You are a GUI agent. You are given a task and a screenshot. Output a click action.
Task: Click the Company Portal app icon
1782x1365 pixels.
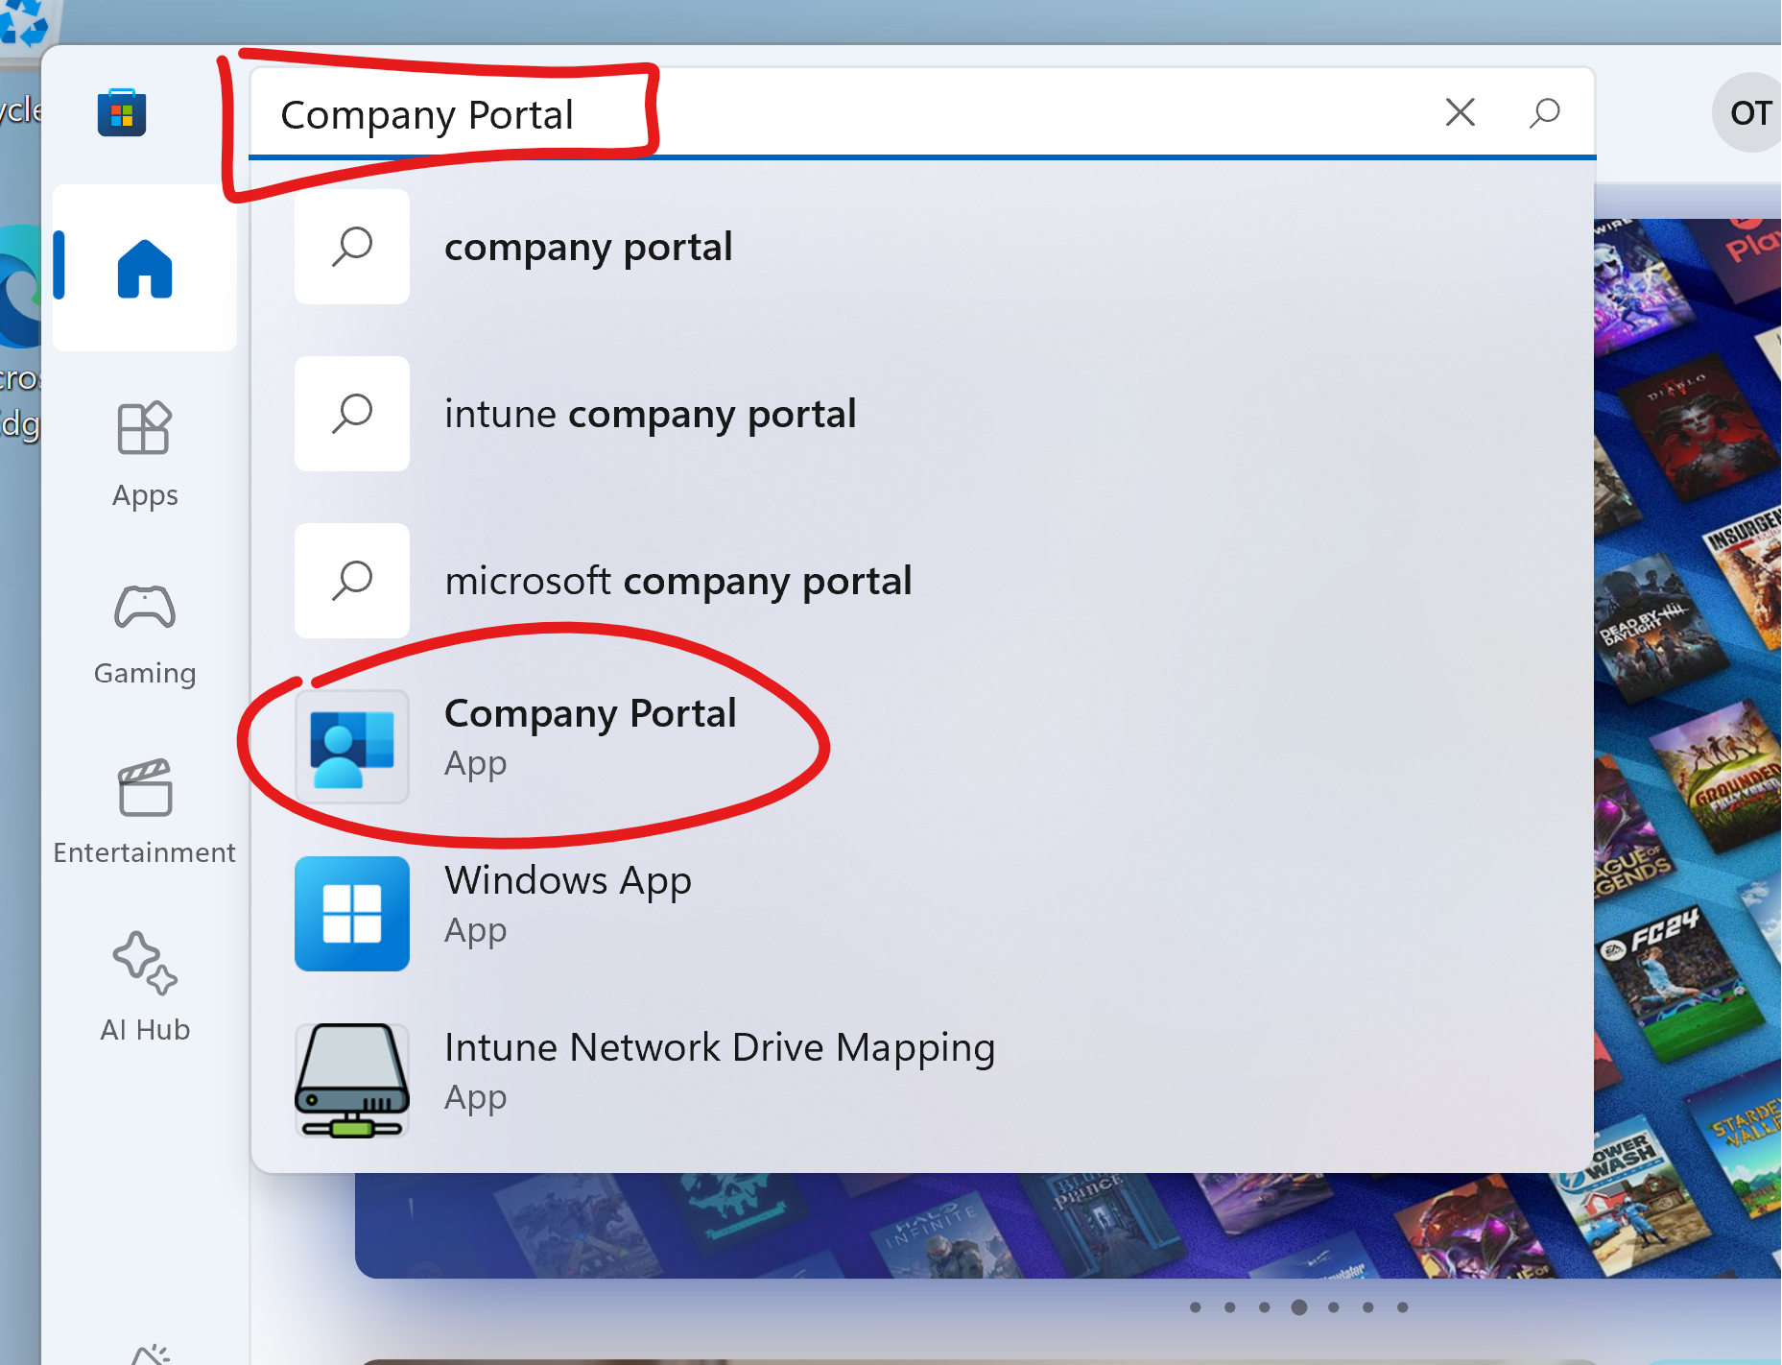352,746
